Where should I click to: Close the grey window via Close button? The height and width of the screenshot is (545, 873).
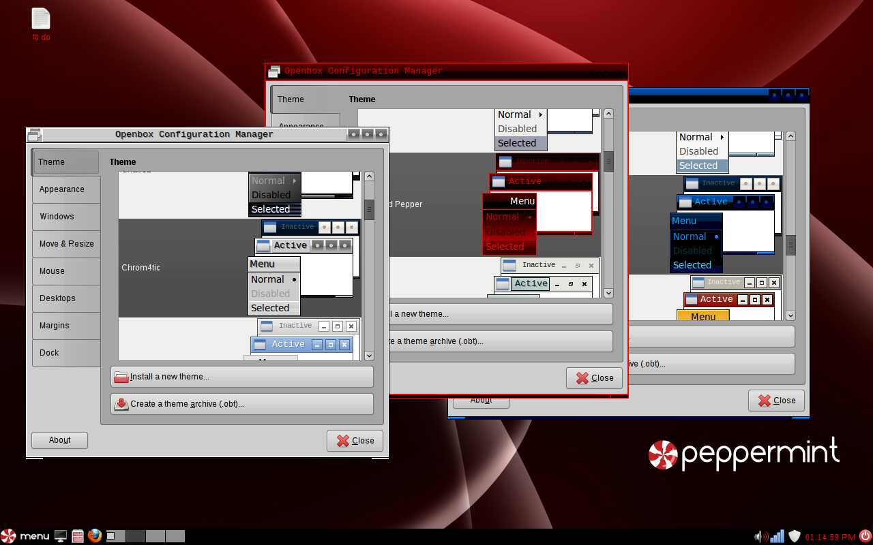coord(355,441)
